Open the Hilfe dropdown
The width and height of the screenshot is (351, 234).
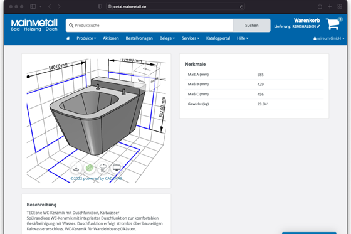tap(243, 38)
